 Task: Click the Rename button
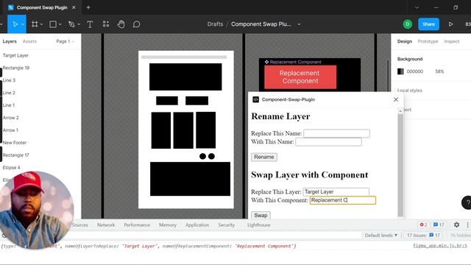pyautogui.click(x=264, y=157)
